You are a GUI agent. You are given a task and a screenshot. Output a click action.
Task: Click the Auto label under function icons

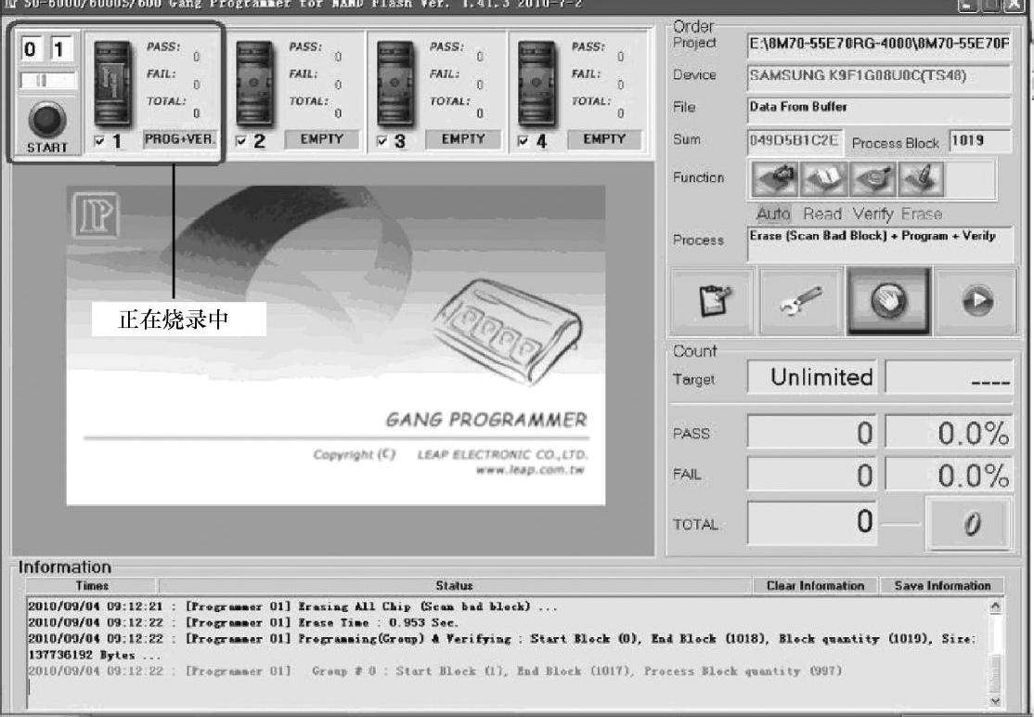point(773,214)
